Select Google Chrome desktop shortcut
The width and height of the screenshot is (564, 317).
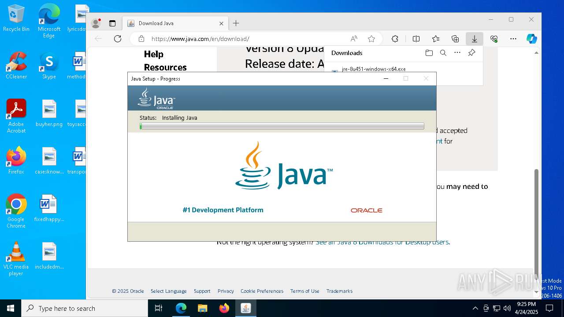tap(16, 211)
